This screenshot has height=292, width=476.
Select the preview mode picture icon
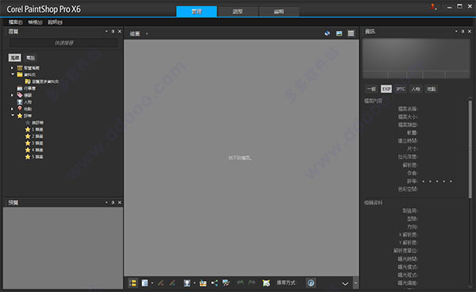tap(339, 33)
